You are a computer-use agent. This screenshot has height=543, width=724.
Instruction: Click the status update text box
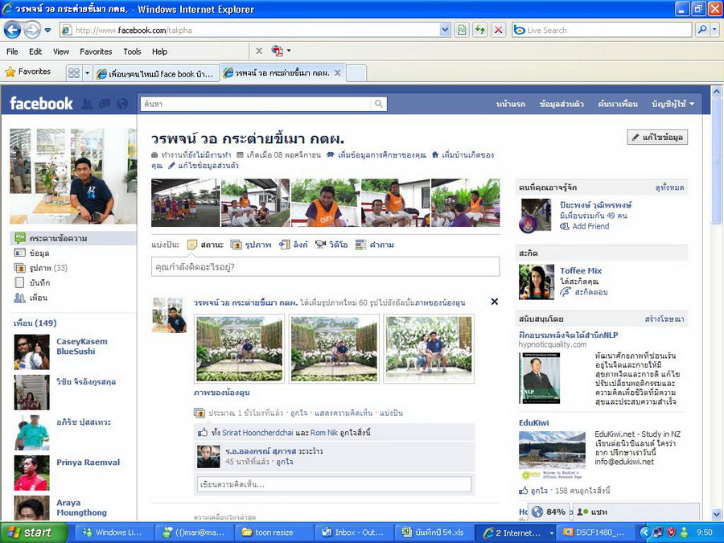coord(325,266)
